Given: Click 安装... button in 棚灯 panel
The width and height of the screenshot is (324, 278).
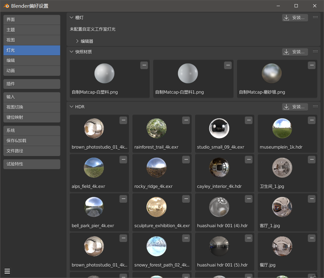Looking at the screenshot, I should [x=295, y=18].
